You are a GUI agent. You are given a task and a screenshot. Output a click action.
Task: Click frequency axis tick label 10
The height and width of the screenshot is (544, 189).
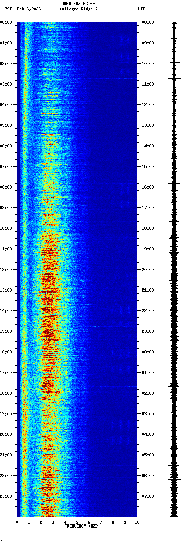tap(137, 522)
